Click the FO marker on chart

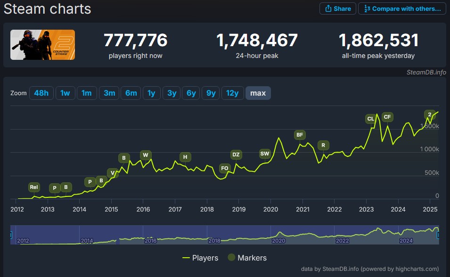[225, 168]
